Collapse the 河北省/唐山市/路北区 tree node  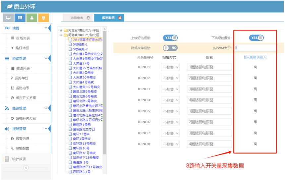tap(61, 35)
